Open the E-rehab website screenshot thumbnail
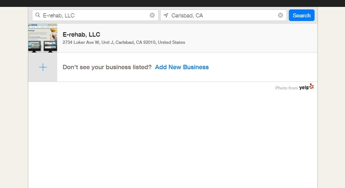This screenshot has width=345, height=188. [43, 38]
